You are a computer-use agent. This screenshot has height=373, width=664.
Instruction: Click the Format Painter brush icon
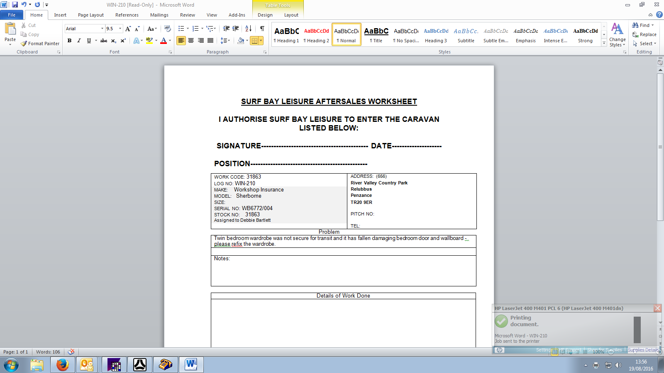(24, 44)
